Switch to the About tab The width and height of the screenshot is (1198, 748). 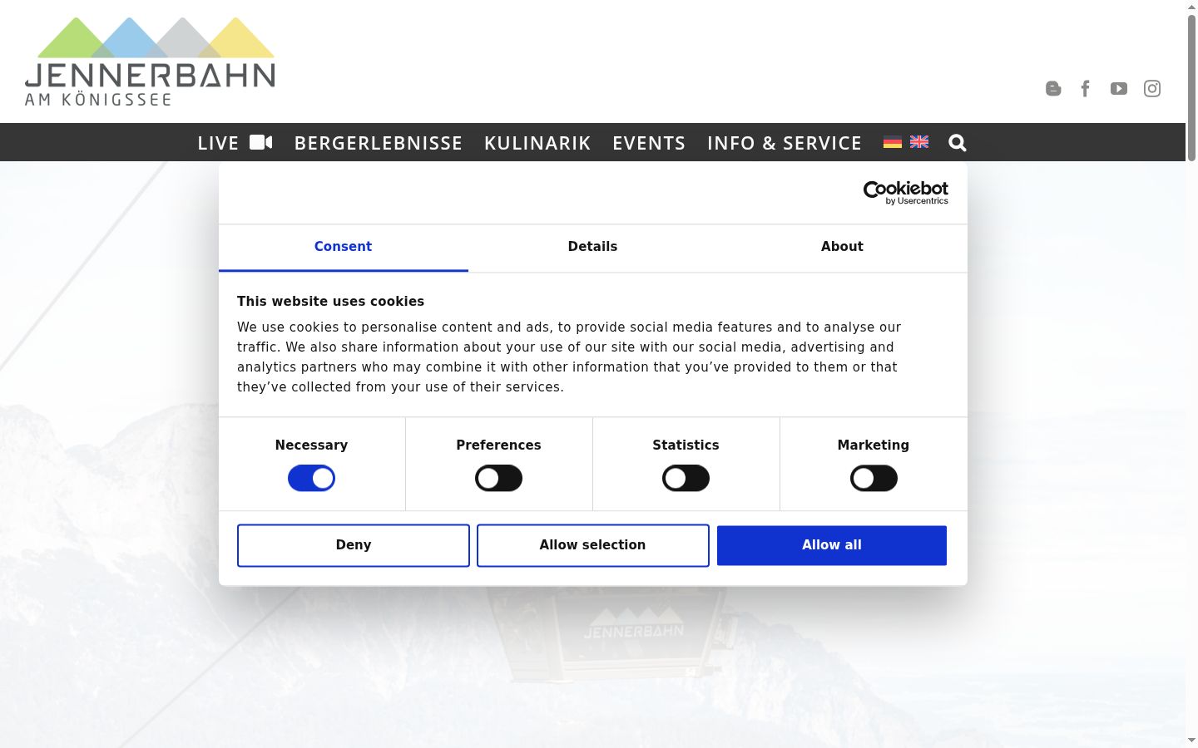(842, 247)
